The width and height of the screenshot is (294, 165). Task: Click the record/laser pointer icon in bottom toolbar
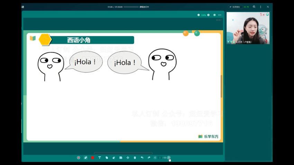79,158
